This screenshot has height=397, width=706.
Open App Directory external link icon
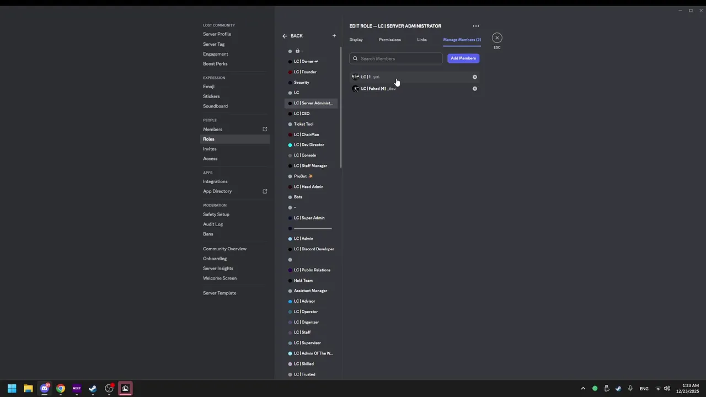point(265,191)
